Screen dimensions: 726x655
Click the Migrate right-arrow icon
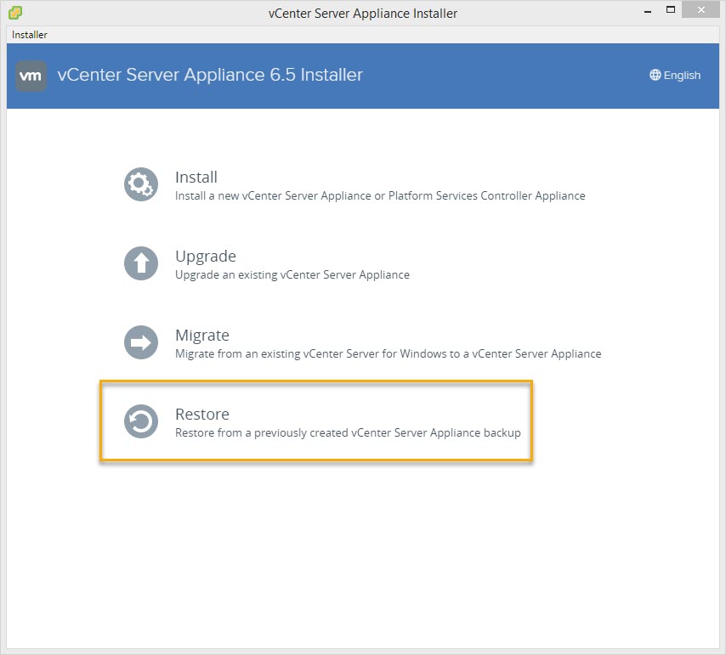pos(140,342)
